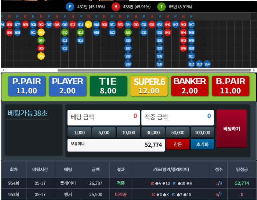Reset bet with the 초기화 button
Screen dimensions: 257x200
pyautogui.click(x=202, y=144)
